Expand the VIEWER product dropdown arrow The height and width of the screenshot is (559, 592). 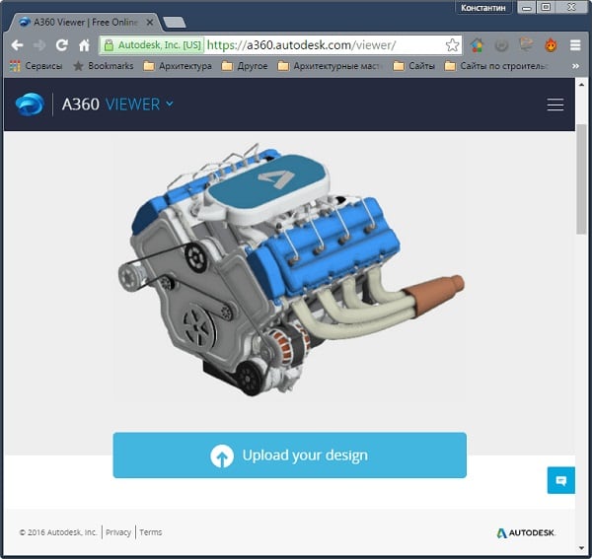coord(170,104)
